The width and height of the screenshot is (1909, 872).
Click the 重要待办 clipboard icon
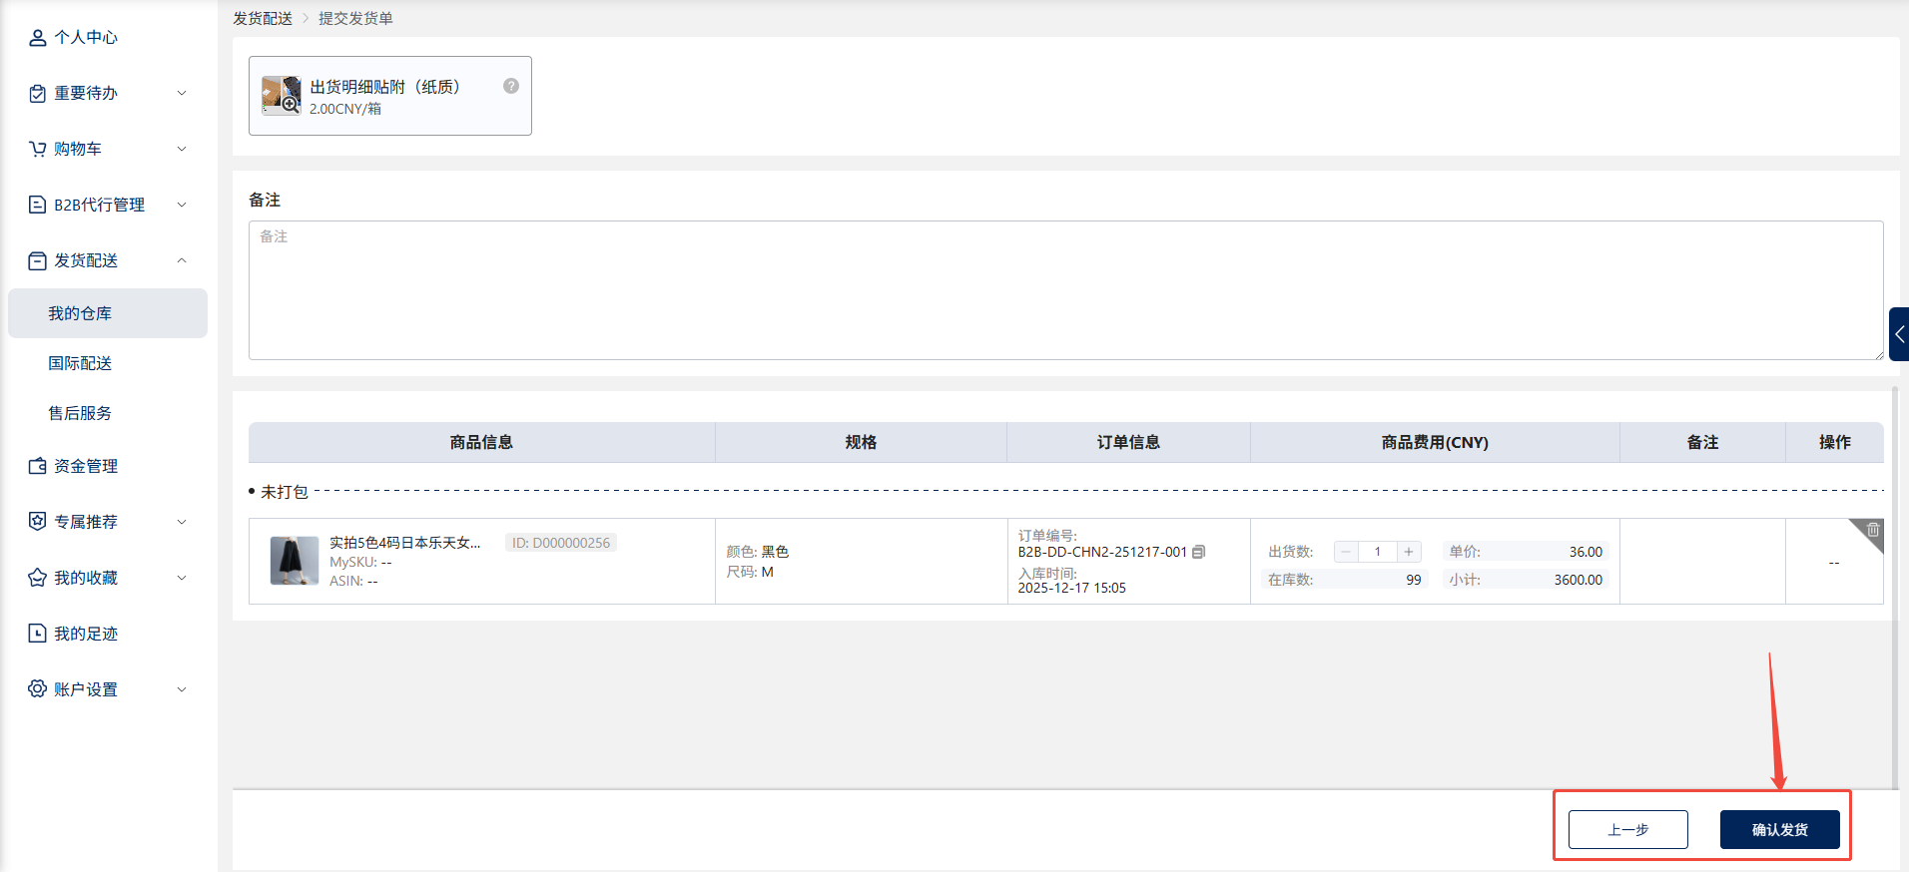37,94
